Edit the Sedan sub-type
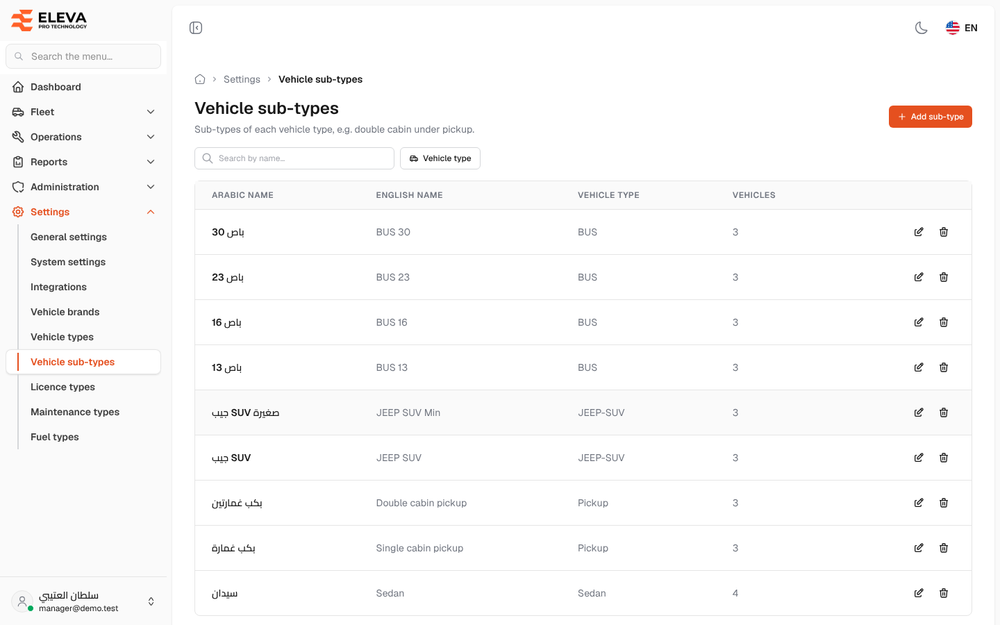This screenshot has height=625, width=1000. (x=919, y=593)
